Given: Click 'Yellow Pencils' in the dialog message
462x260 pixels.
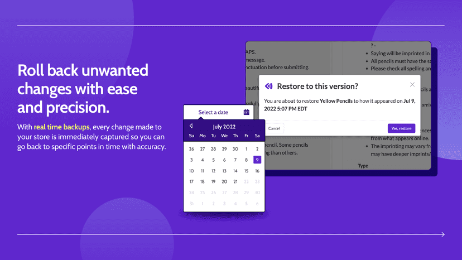Looking at the screenshot, I should (336, 101).
